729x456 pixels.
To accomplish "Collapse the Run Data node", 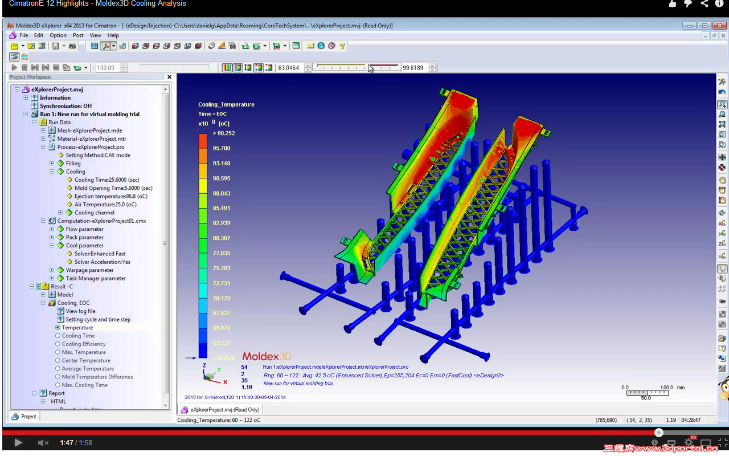I will point(34,122).
